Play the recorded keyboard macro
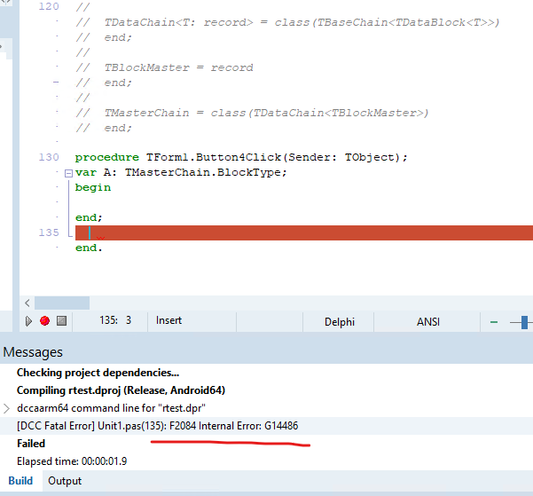Image resolution: width=533 pixels, height=496 pixels. (x=28, y=321)
